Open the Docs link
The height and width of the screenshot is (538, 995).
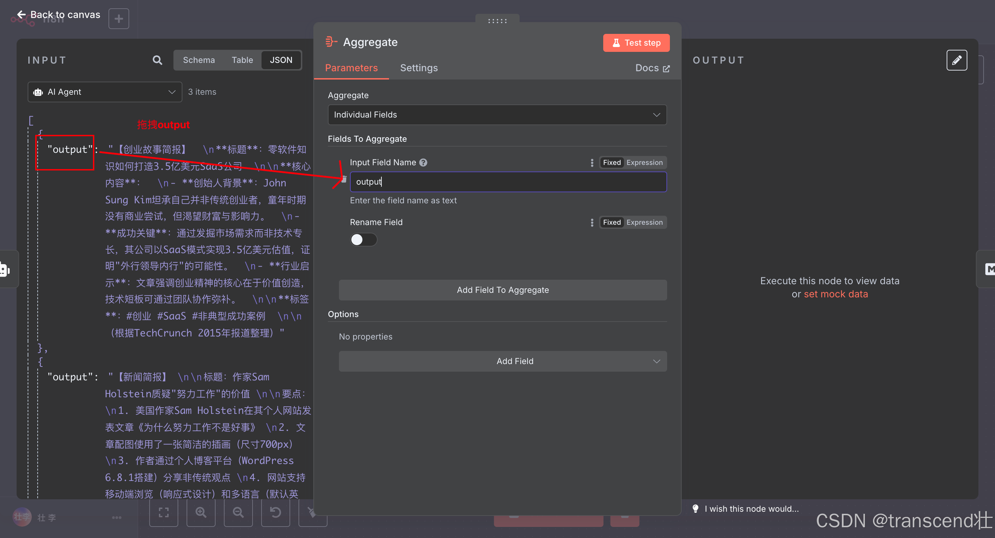[x=652, y=68]
